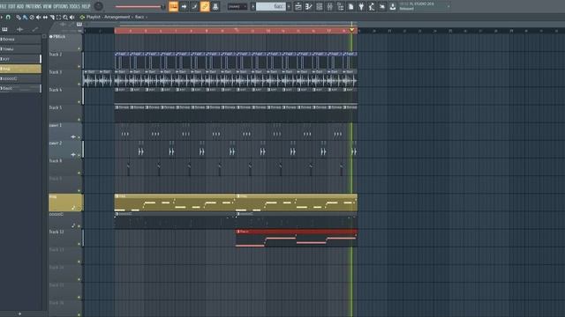This screenshot has width=565, height=317.
Task: Open the FILE menu
Action: (4, 6)
